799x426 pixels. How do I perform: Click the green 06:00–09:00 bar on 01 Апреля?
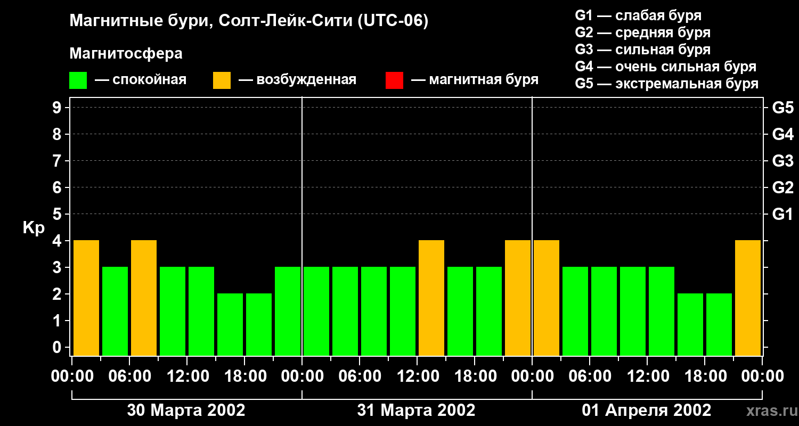(604, 311)
